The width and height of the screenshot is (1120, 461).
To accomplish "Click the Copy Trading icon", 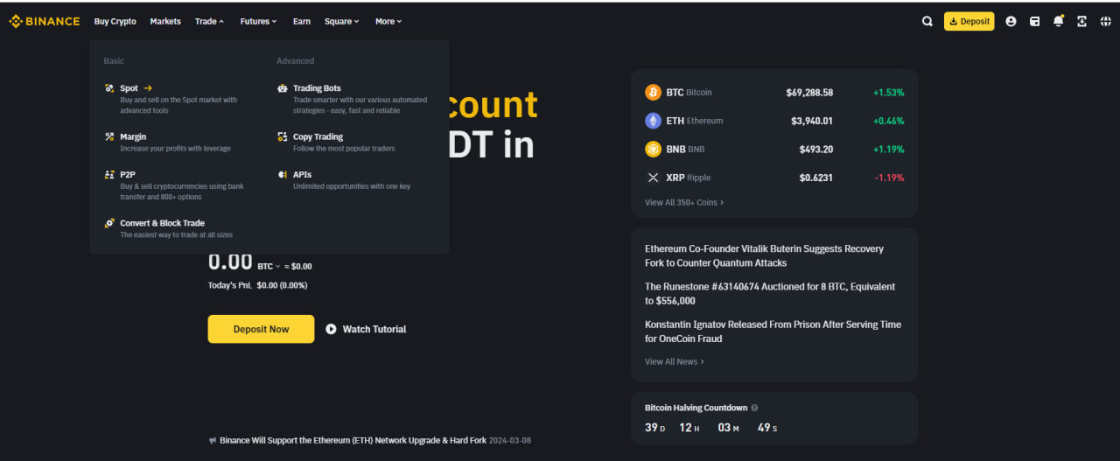I will pos(283,136).
